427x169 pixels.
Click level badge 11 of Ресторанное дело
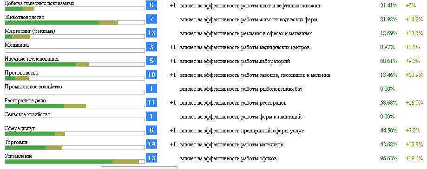151,102
